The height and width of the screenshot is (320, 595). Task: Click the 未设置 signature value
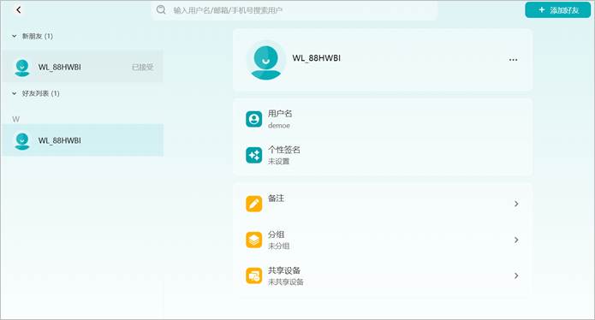coord(279,162)
